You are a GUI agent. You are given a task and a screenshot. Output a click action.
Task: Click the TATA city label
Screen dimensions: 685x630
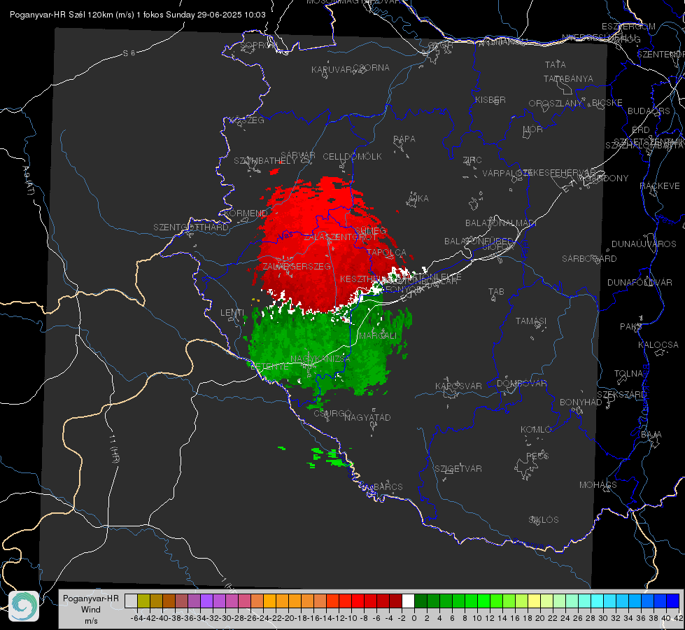coord(556,64)
